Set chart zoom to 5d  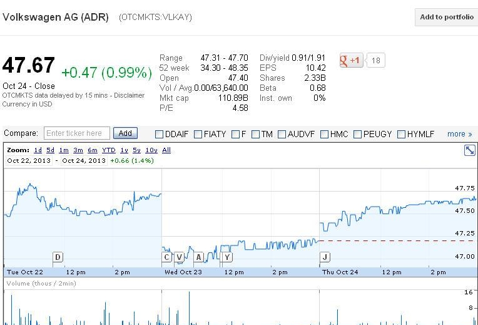50,150
